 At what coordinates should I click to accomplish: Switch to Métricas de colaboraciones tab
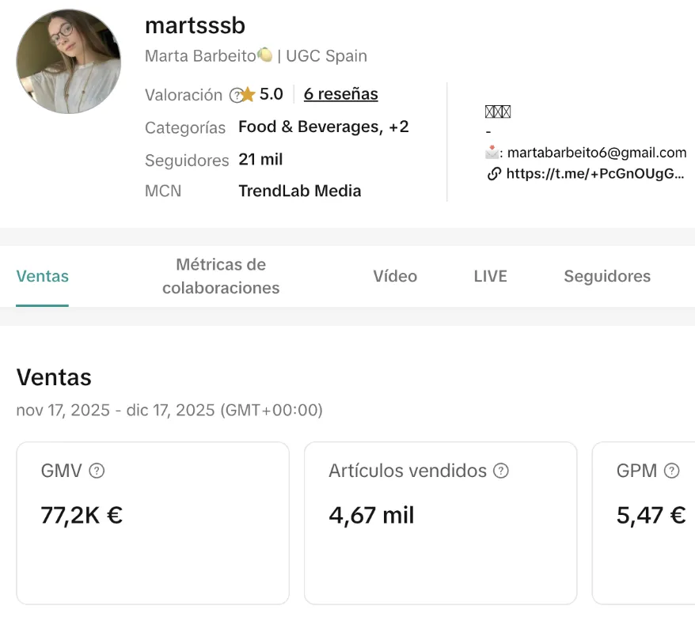[221, 276]
